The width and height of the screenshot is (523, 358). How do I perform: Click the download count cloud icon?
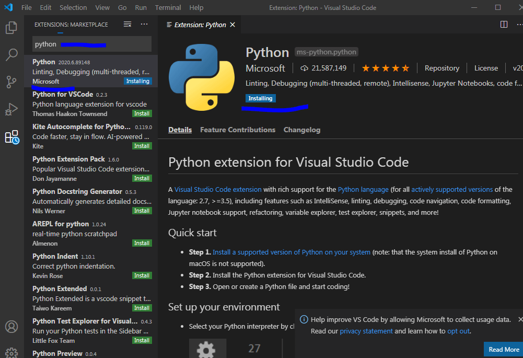(304, 68)
